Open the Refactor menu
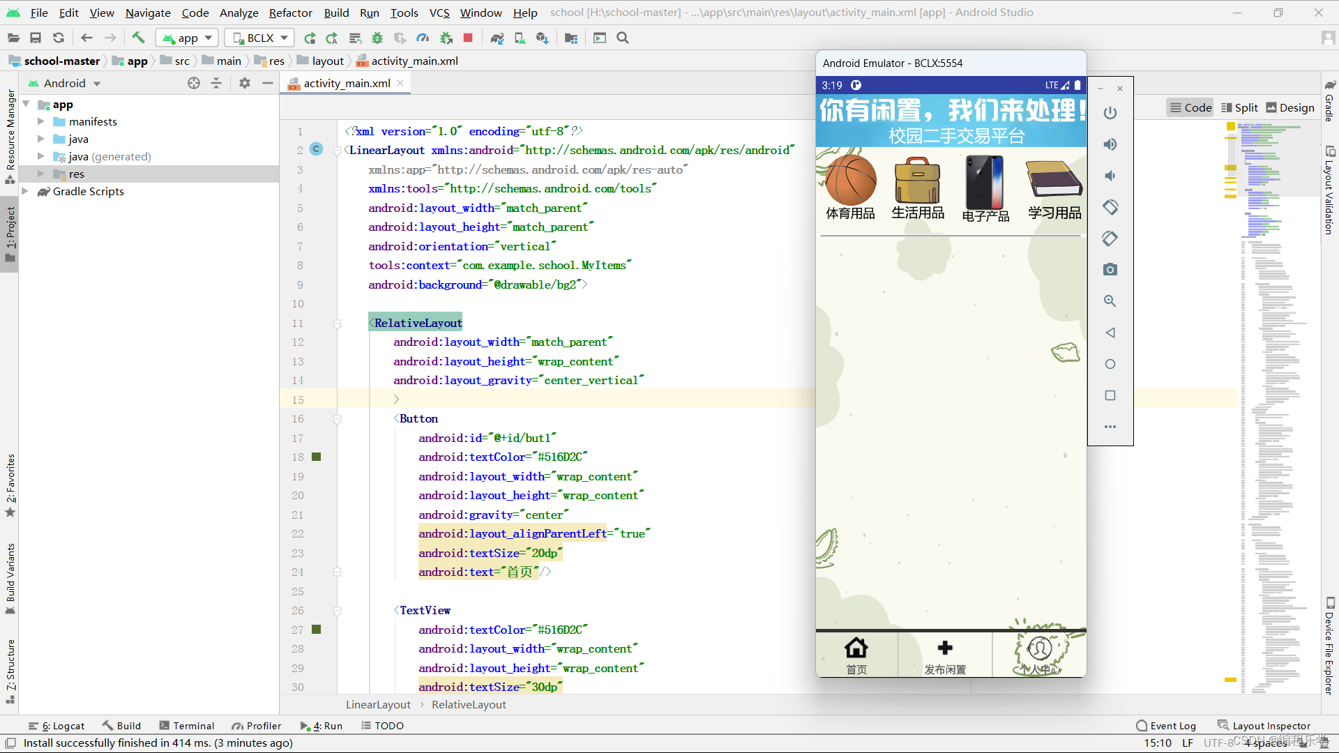The width and height of the screenshot is (1339, 753). [290, 13]
